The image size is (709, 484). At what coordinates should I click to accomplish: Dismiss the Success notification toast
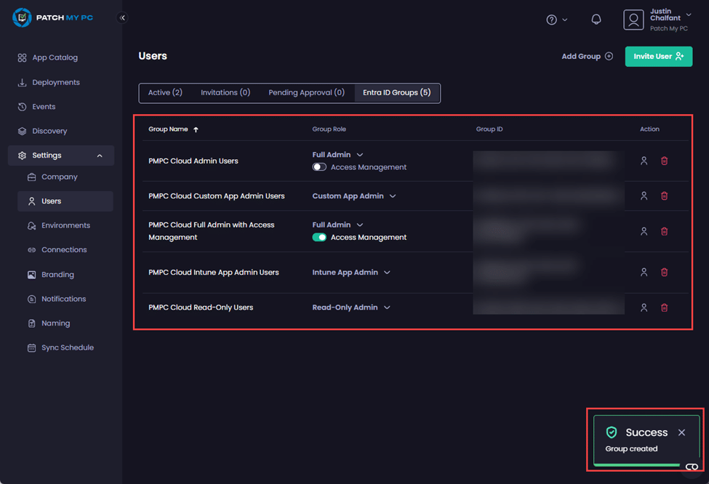[681, 432]
